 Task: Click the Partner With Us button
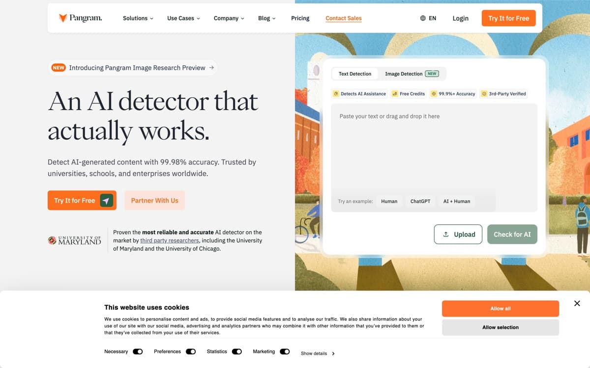coord(154,200)
